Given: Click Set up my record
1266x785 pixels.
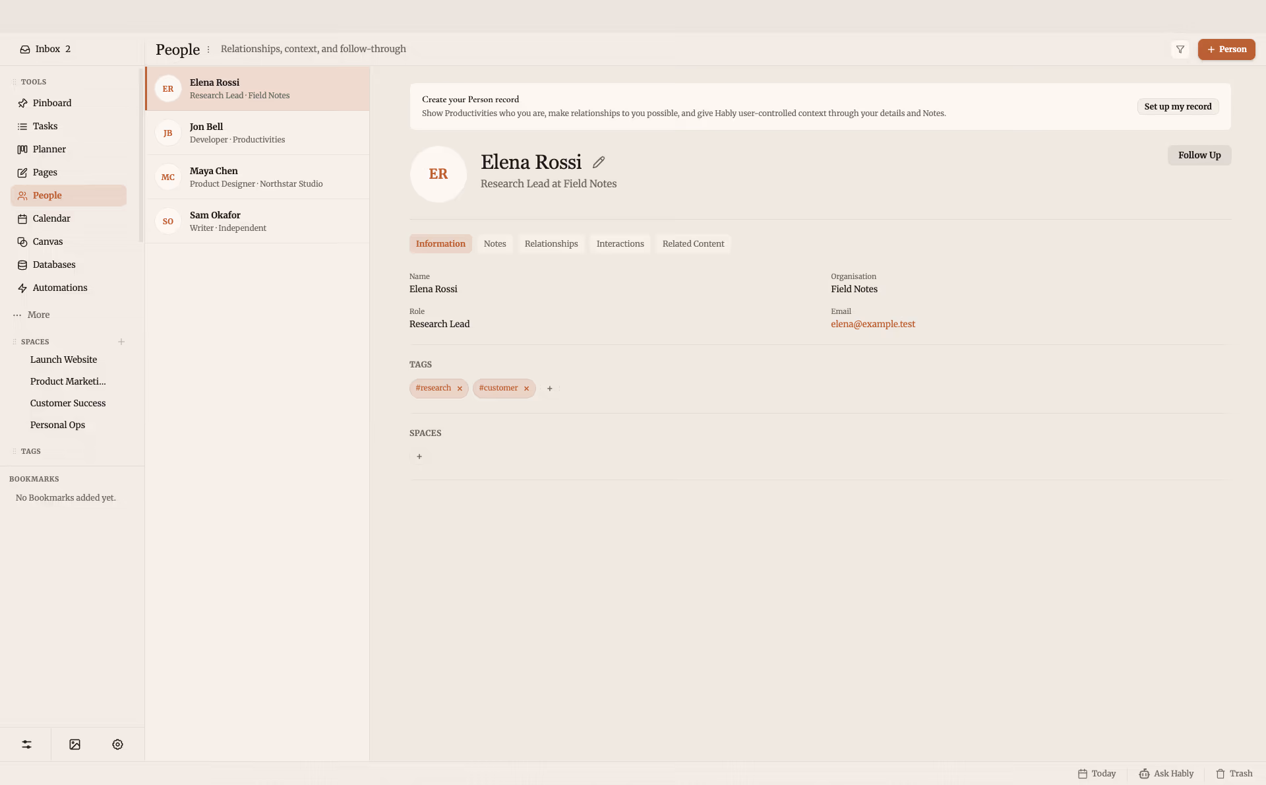Looking at the screenshot, I should tap(1178, 107).
